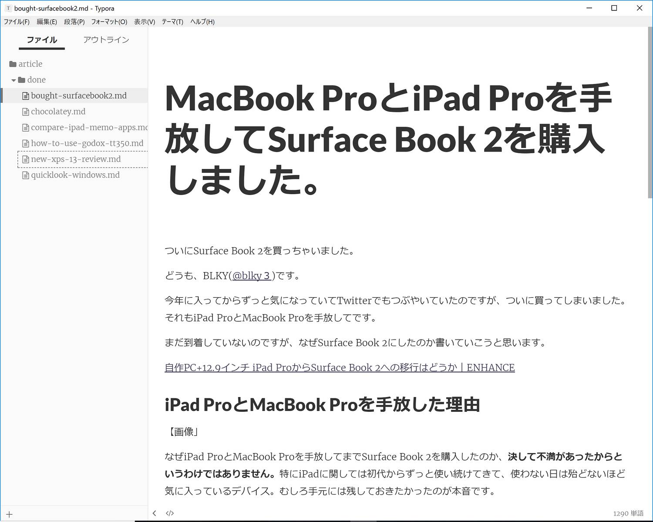Open the ファイル(F) menu

pos(17,22)
